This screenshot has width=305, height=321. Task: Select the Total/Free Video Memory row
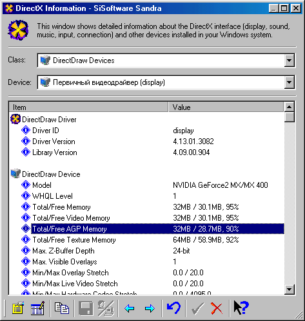point(146,218)
